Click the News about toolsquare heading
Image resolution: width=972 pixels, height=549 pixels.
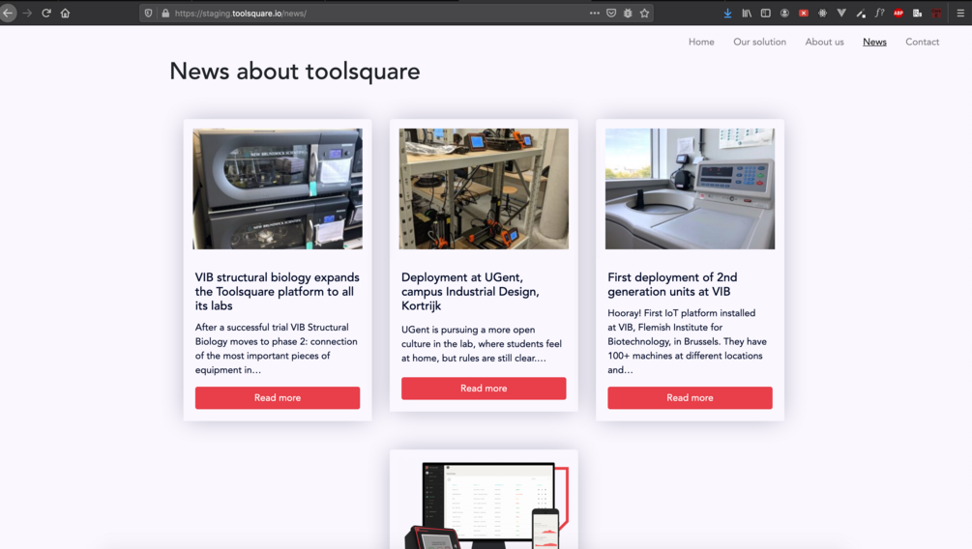pyautogui.click(x=294, y=72)
